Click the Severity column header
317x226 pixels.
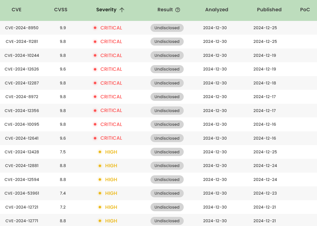(x=106, y=10)
